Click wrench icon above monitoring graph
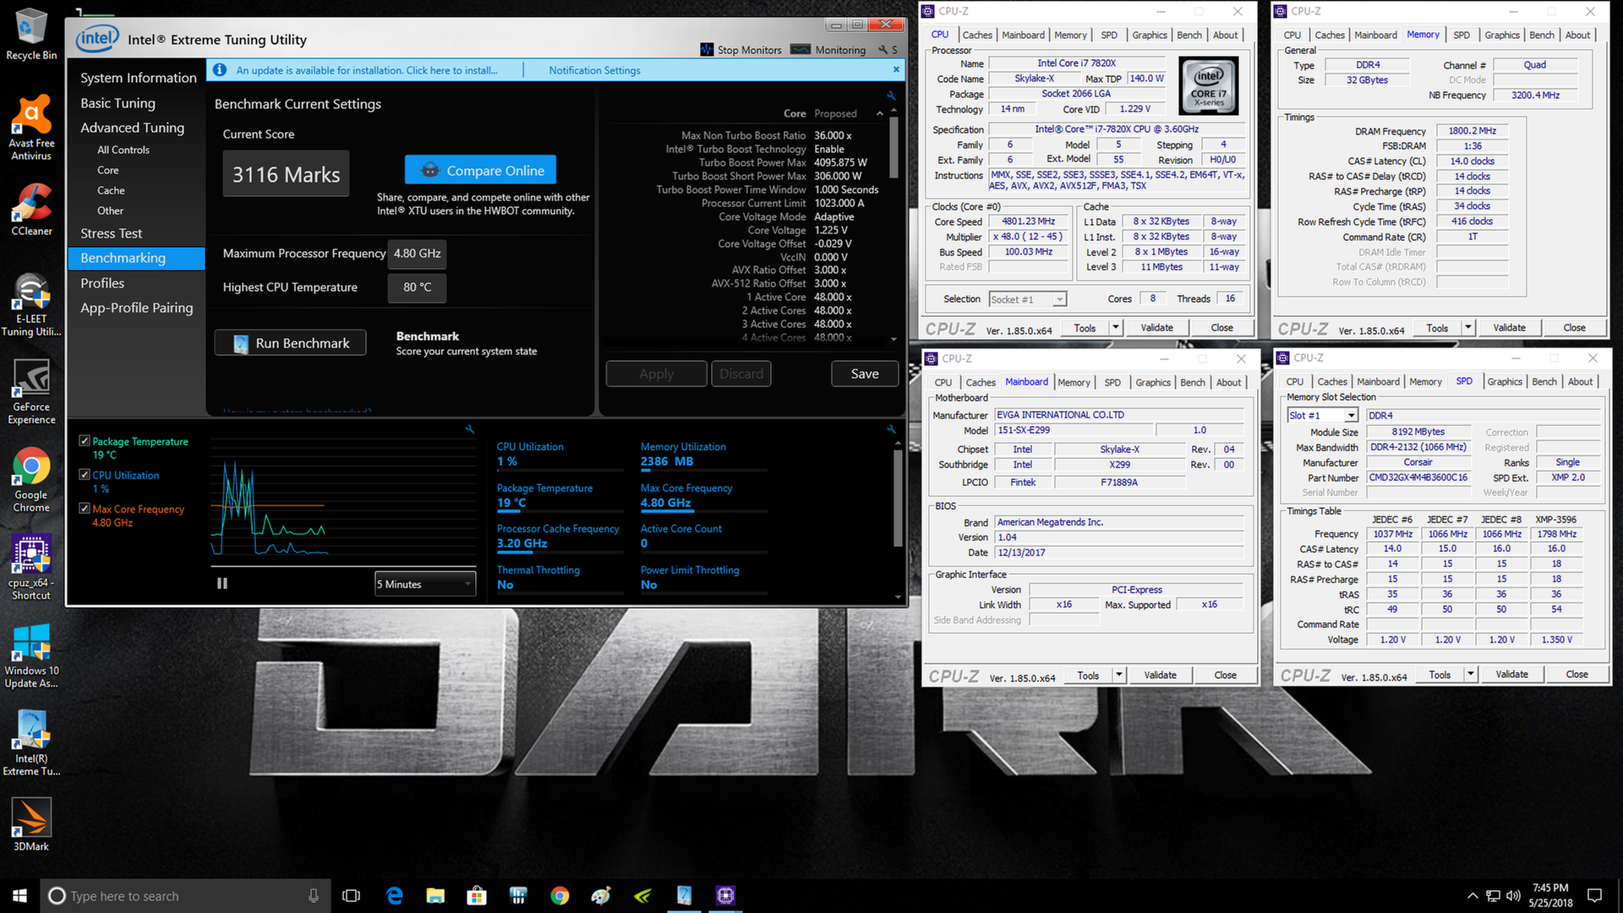Viewport: 1623px width, 913px height. click(x=470, y=429)
